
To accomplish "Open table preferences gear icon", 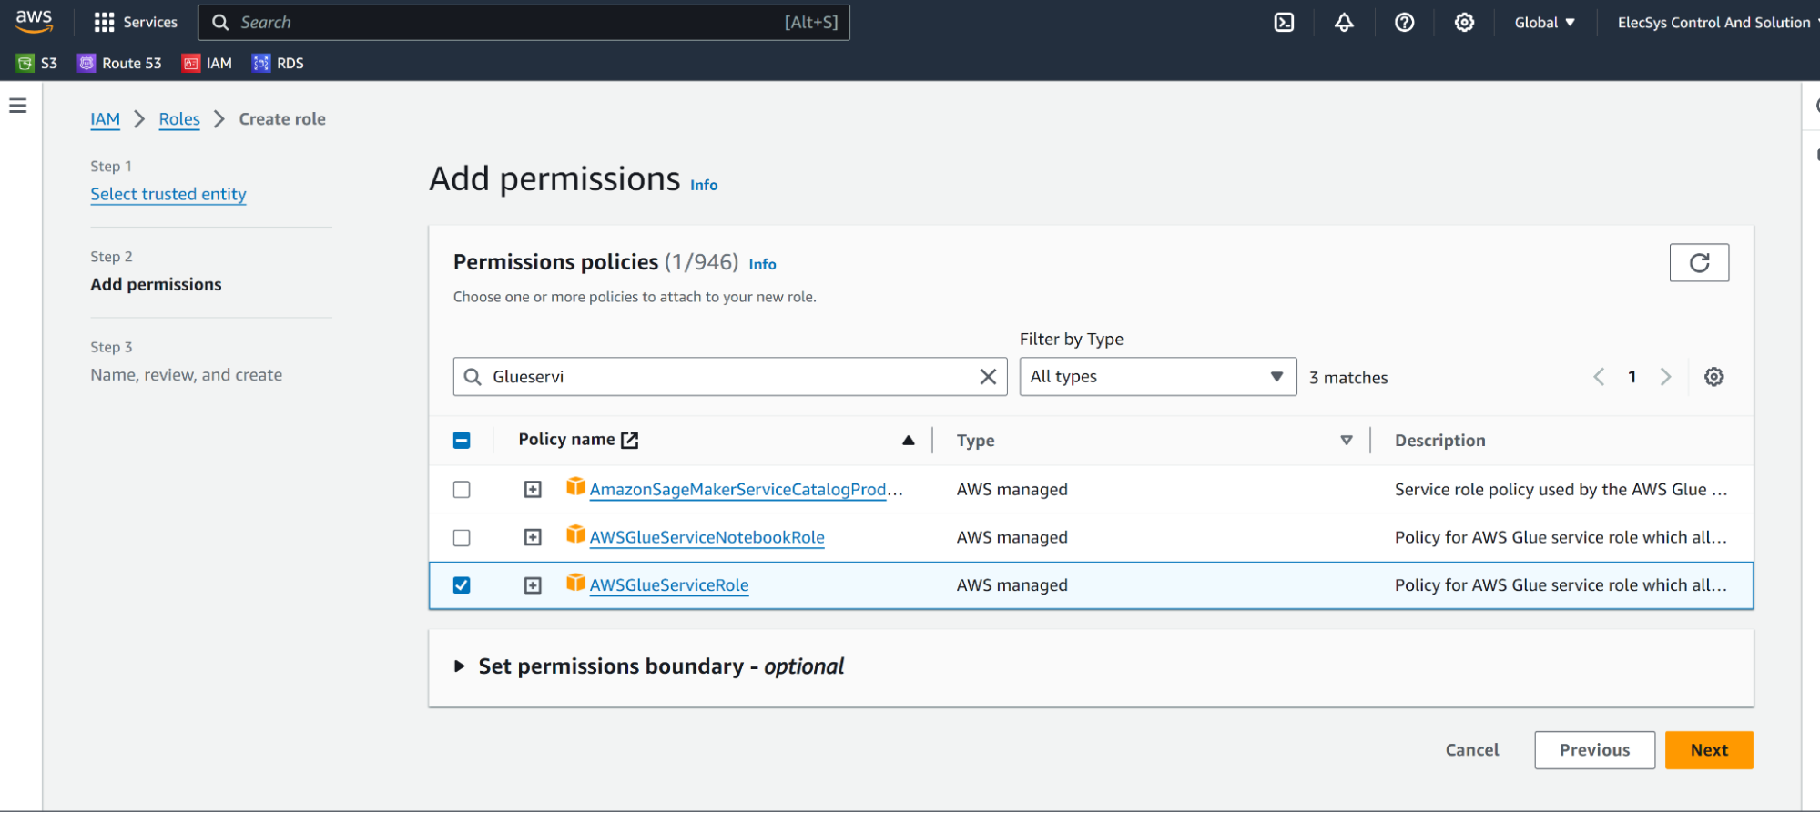I will click(x=1713, y=377).
